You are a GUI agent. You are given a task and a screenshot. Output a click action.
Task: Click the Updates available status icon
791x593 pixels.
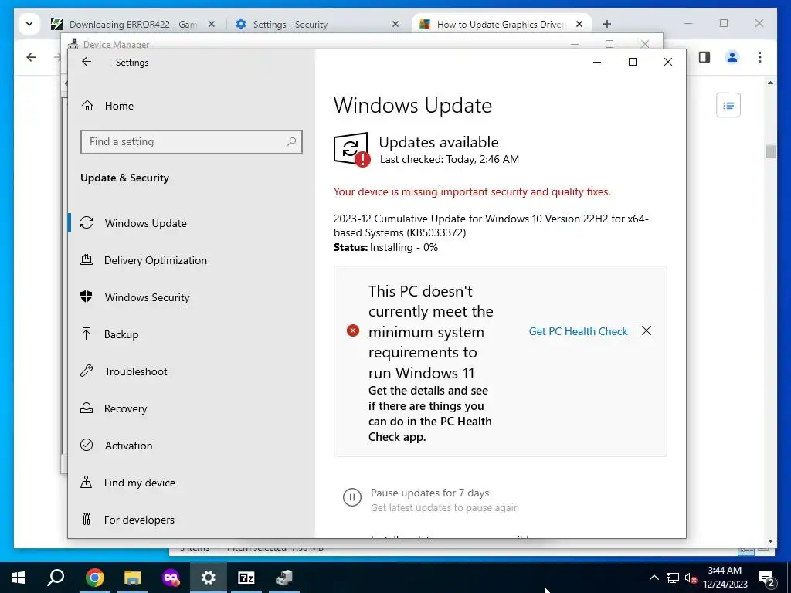(351, 149)
